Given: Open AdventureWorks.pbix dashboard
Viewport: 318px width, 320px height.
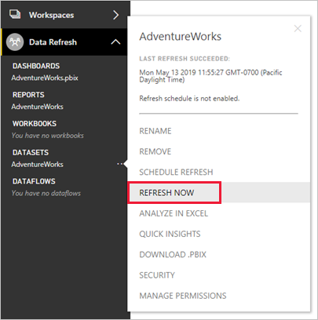Looking at the screenshot, I should tap(45, 78).
